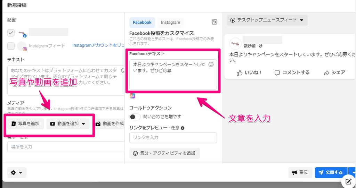The image size is (356, 188).
Task: Click the リンクプレビュー info icon
Action: [x=183, y=128]
